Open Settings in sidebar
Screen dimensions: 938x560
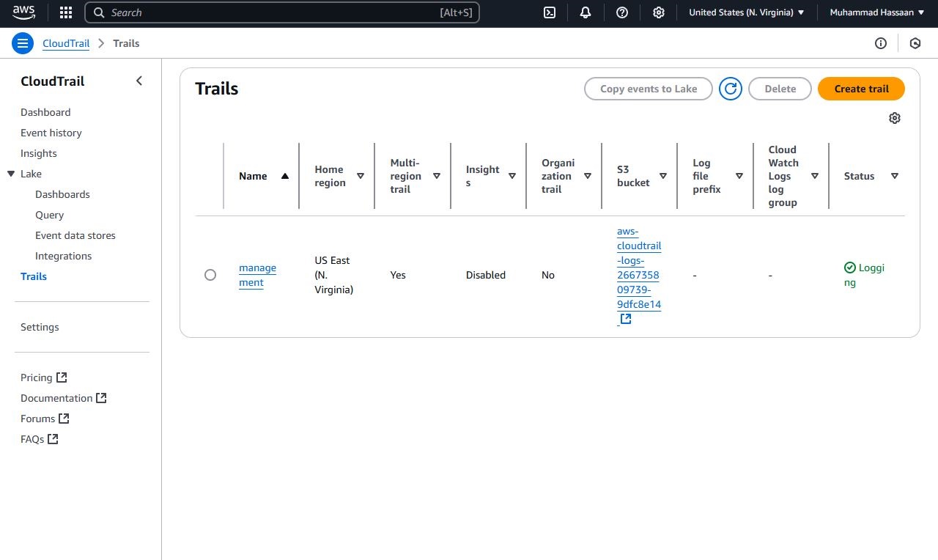click(x=40, y=327)
